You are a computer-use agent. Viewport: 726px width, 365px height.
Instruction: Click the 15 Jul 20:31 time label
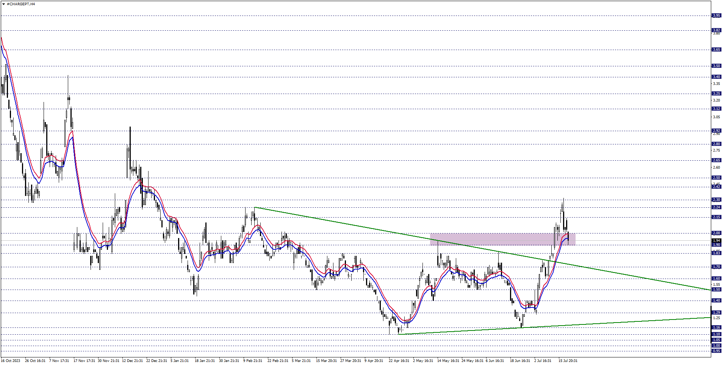click(568, 361)
